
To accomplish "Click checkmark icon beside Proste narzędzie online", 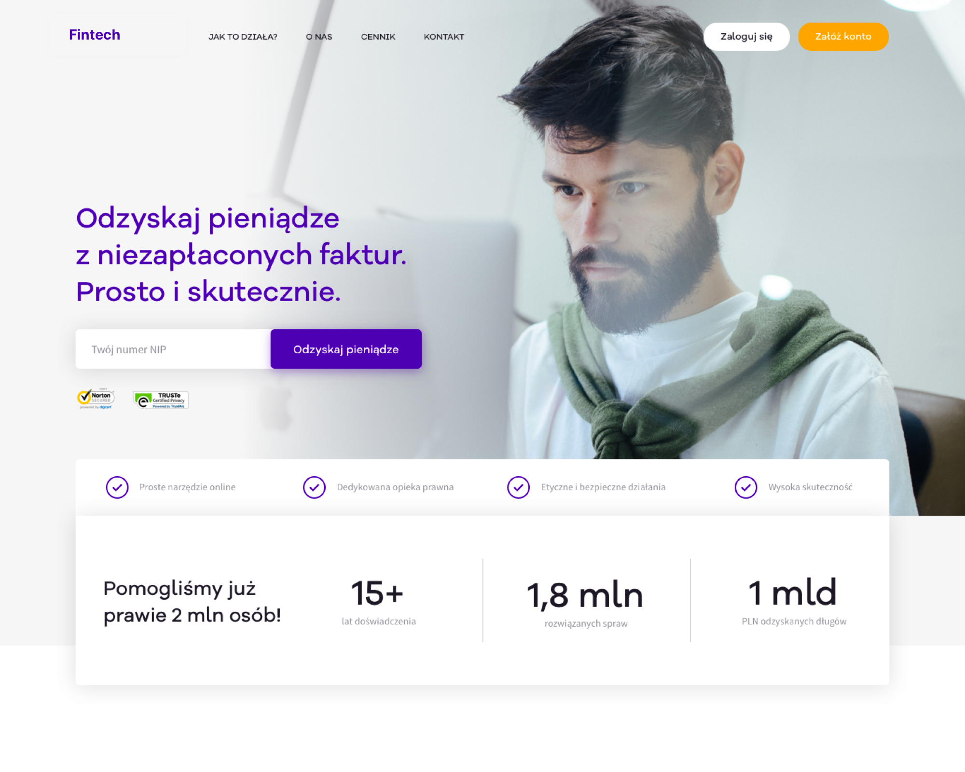I will [x=117, y=487].
